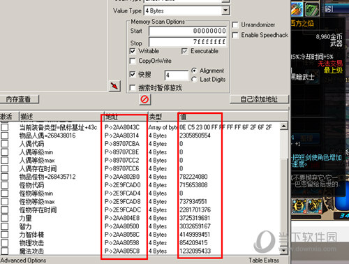Click address P->2E9FCAD0
The width and height of the screenshot is (349, 264).
click(x=123, y=185)
